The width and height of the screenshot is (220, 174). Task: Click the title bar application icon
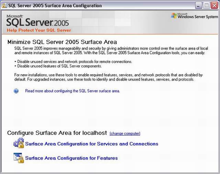click(4, 6)
